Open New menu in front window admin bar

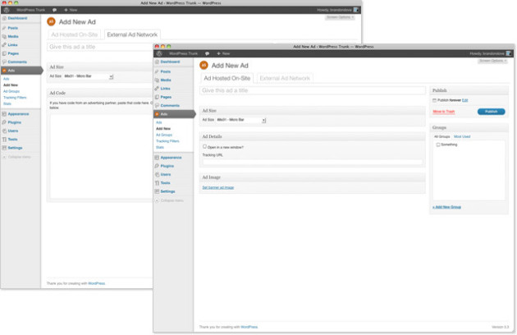point(223,53)
